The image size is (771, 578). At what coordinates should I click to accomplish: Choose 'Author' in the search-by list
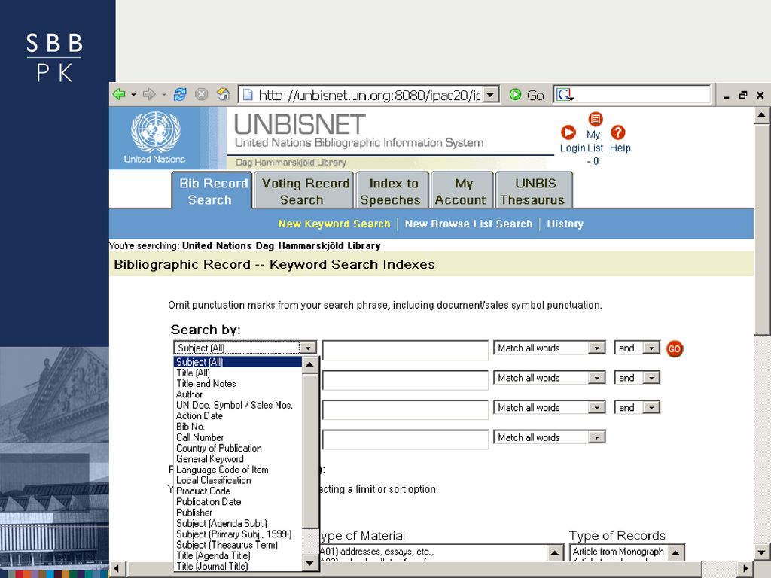click(x=238, y=394)
